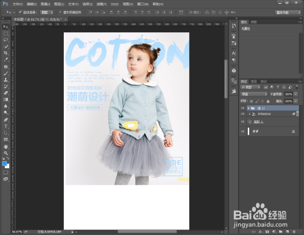The image size is (304, 235).
Task: Open the Brush Presets panel icon
Action: (x=234, y=43)
